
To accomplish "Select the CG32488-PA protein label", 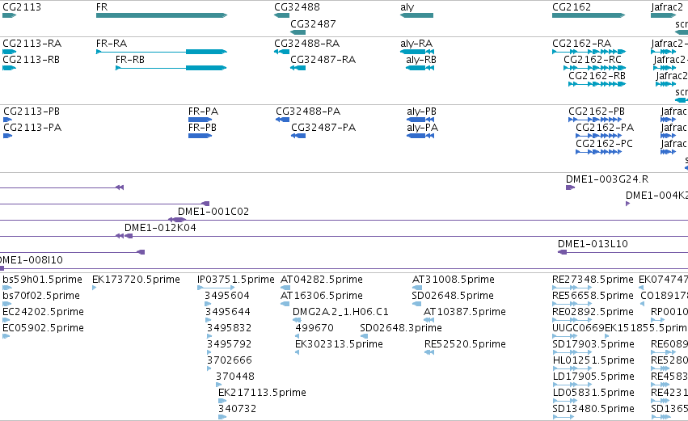I will (308, 112).
